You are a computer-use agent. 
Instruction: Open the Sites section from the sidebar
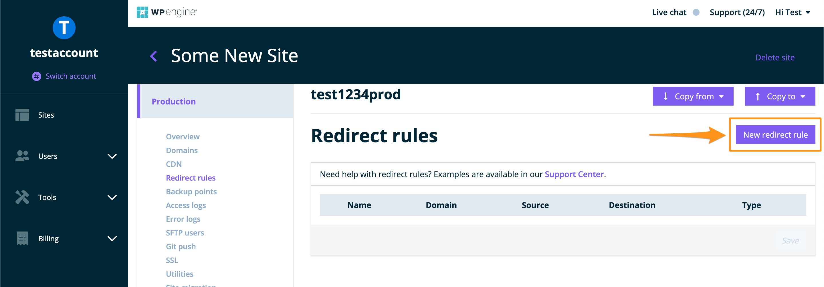(45, 115)
